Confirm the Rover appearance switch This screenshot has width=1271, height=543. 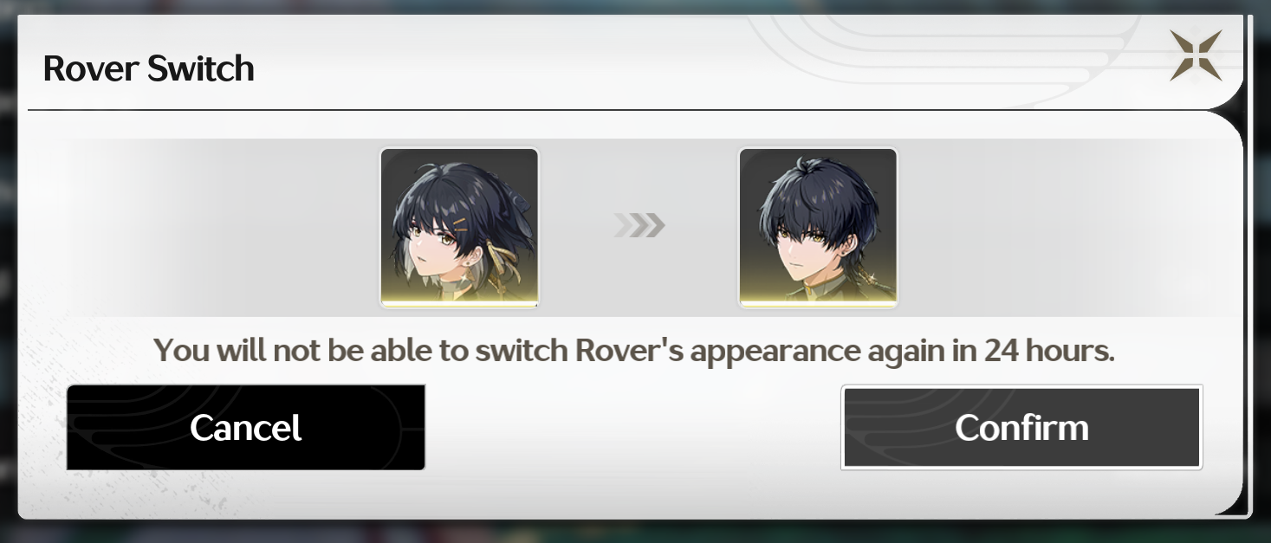click(1021, 427)
